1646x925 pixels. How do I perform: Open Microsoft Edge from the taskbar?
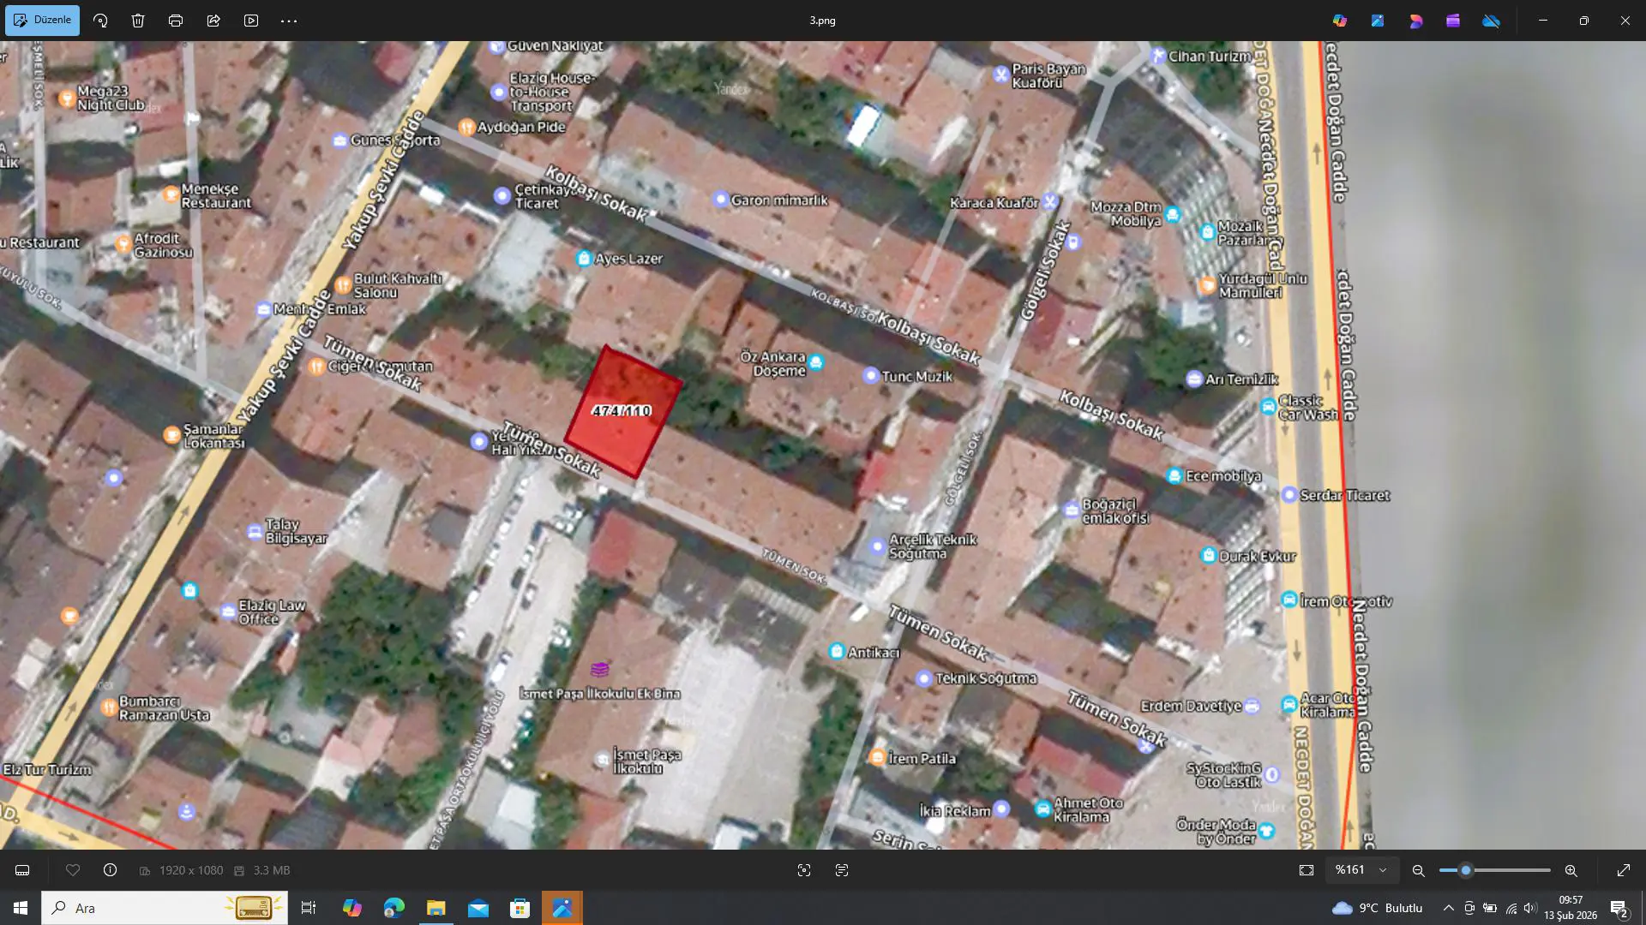click(393, 908)
